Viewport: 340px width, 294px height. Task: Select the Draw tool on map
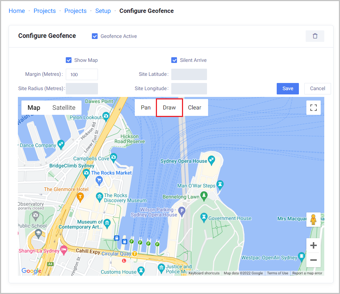click(169, 108)
